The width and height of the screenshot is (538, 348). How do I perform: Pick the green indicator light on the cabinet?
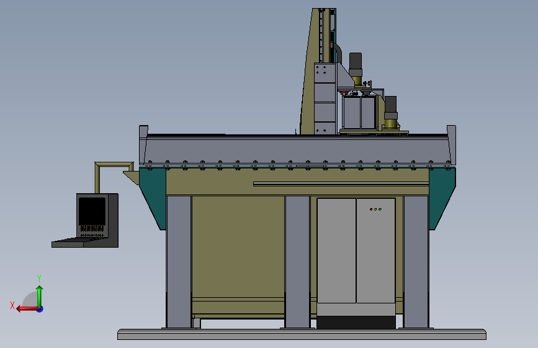[x=380, y=209]
